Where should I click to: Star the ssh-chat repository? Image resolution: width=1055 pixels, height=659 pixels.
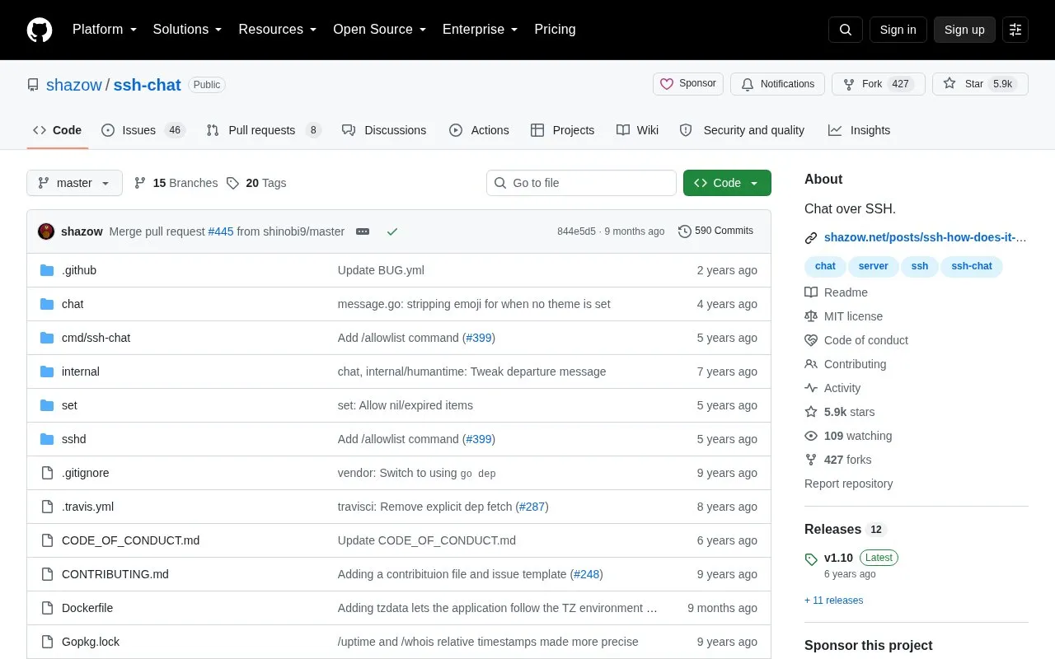click(x=980, y=84)
